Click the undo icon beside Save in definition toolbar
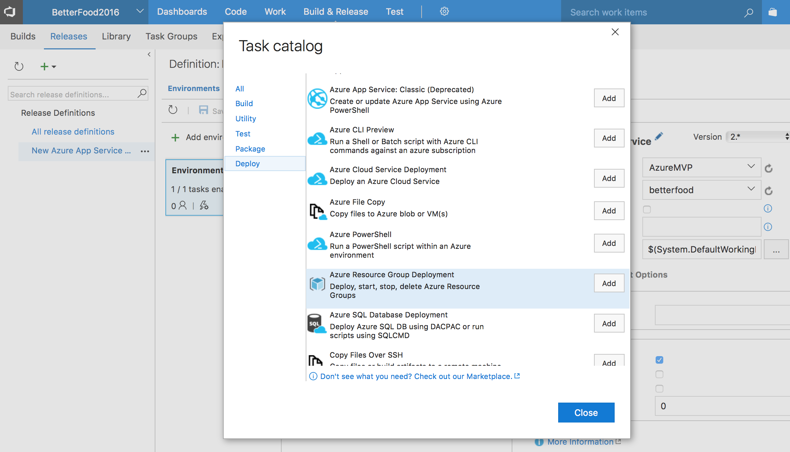The image size is (790, 452). 173,110
